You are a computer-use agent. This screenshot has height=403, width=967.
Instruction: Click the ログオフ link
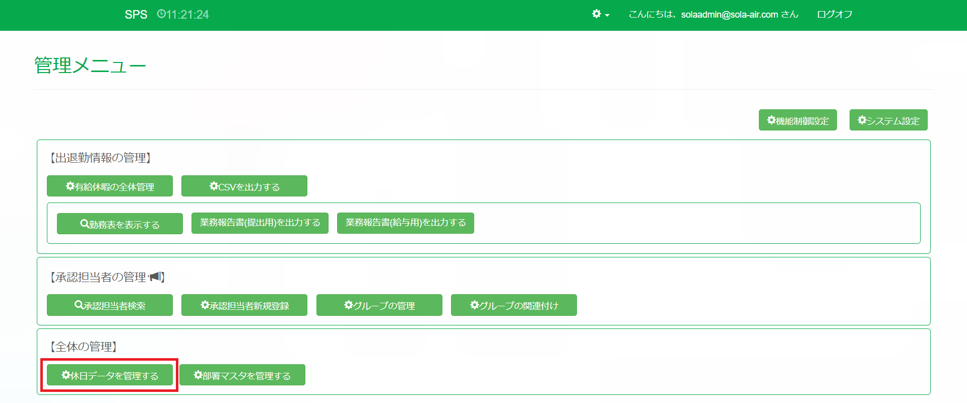pos(834,15)
